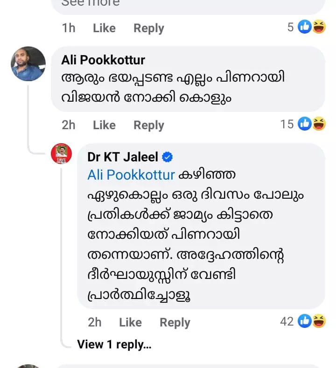Open Ali Pookkottur's profile picture
This screenshot has height=368, width=336.
(x=28, y=64)
